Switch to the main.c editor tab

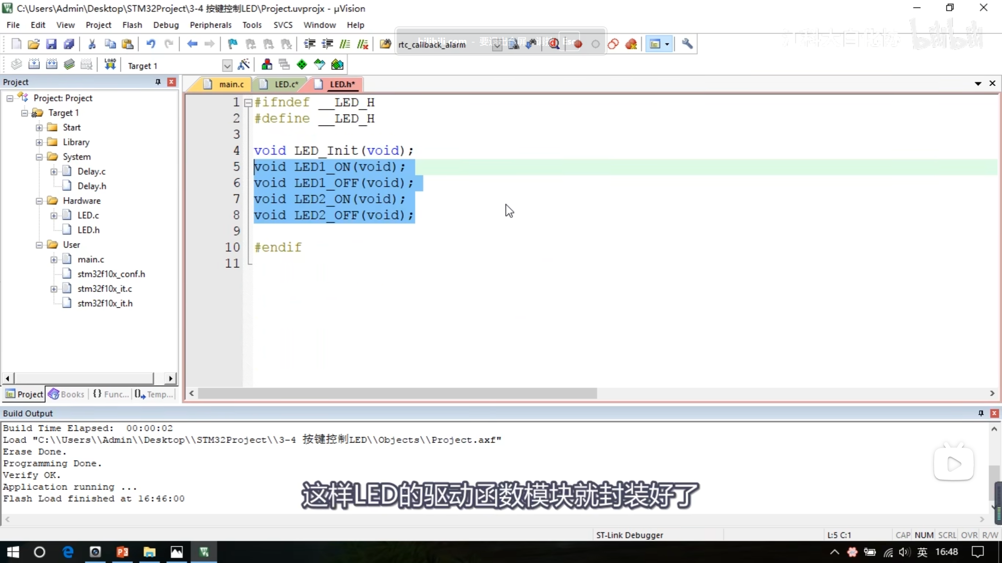[x=231, y=84]
